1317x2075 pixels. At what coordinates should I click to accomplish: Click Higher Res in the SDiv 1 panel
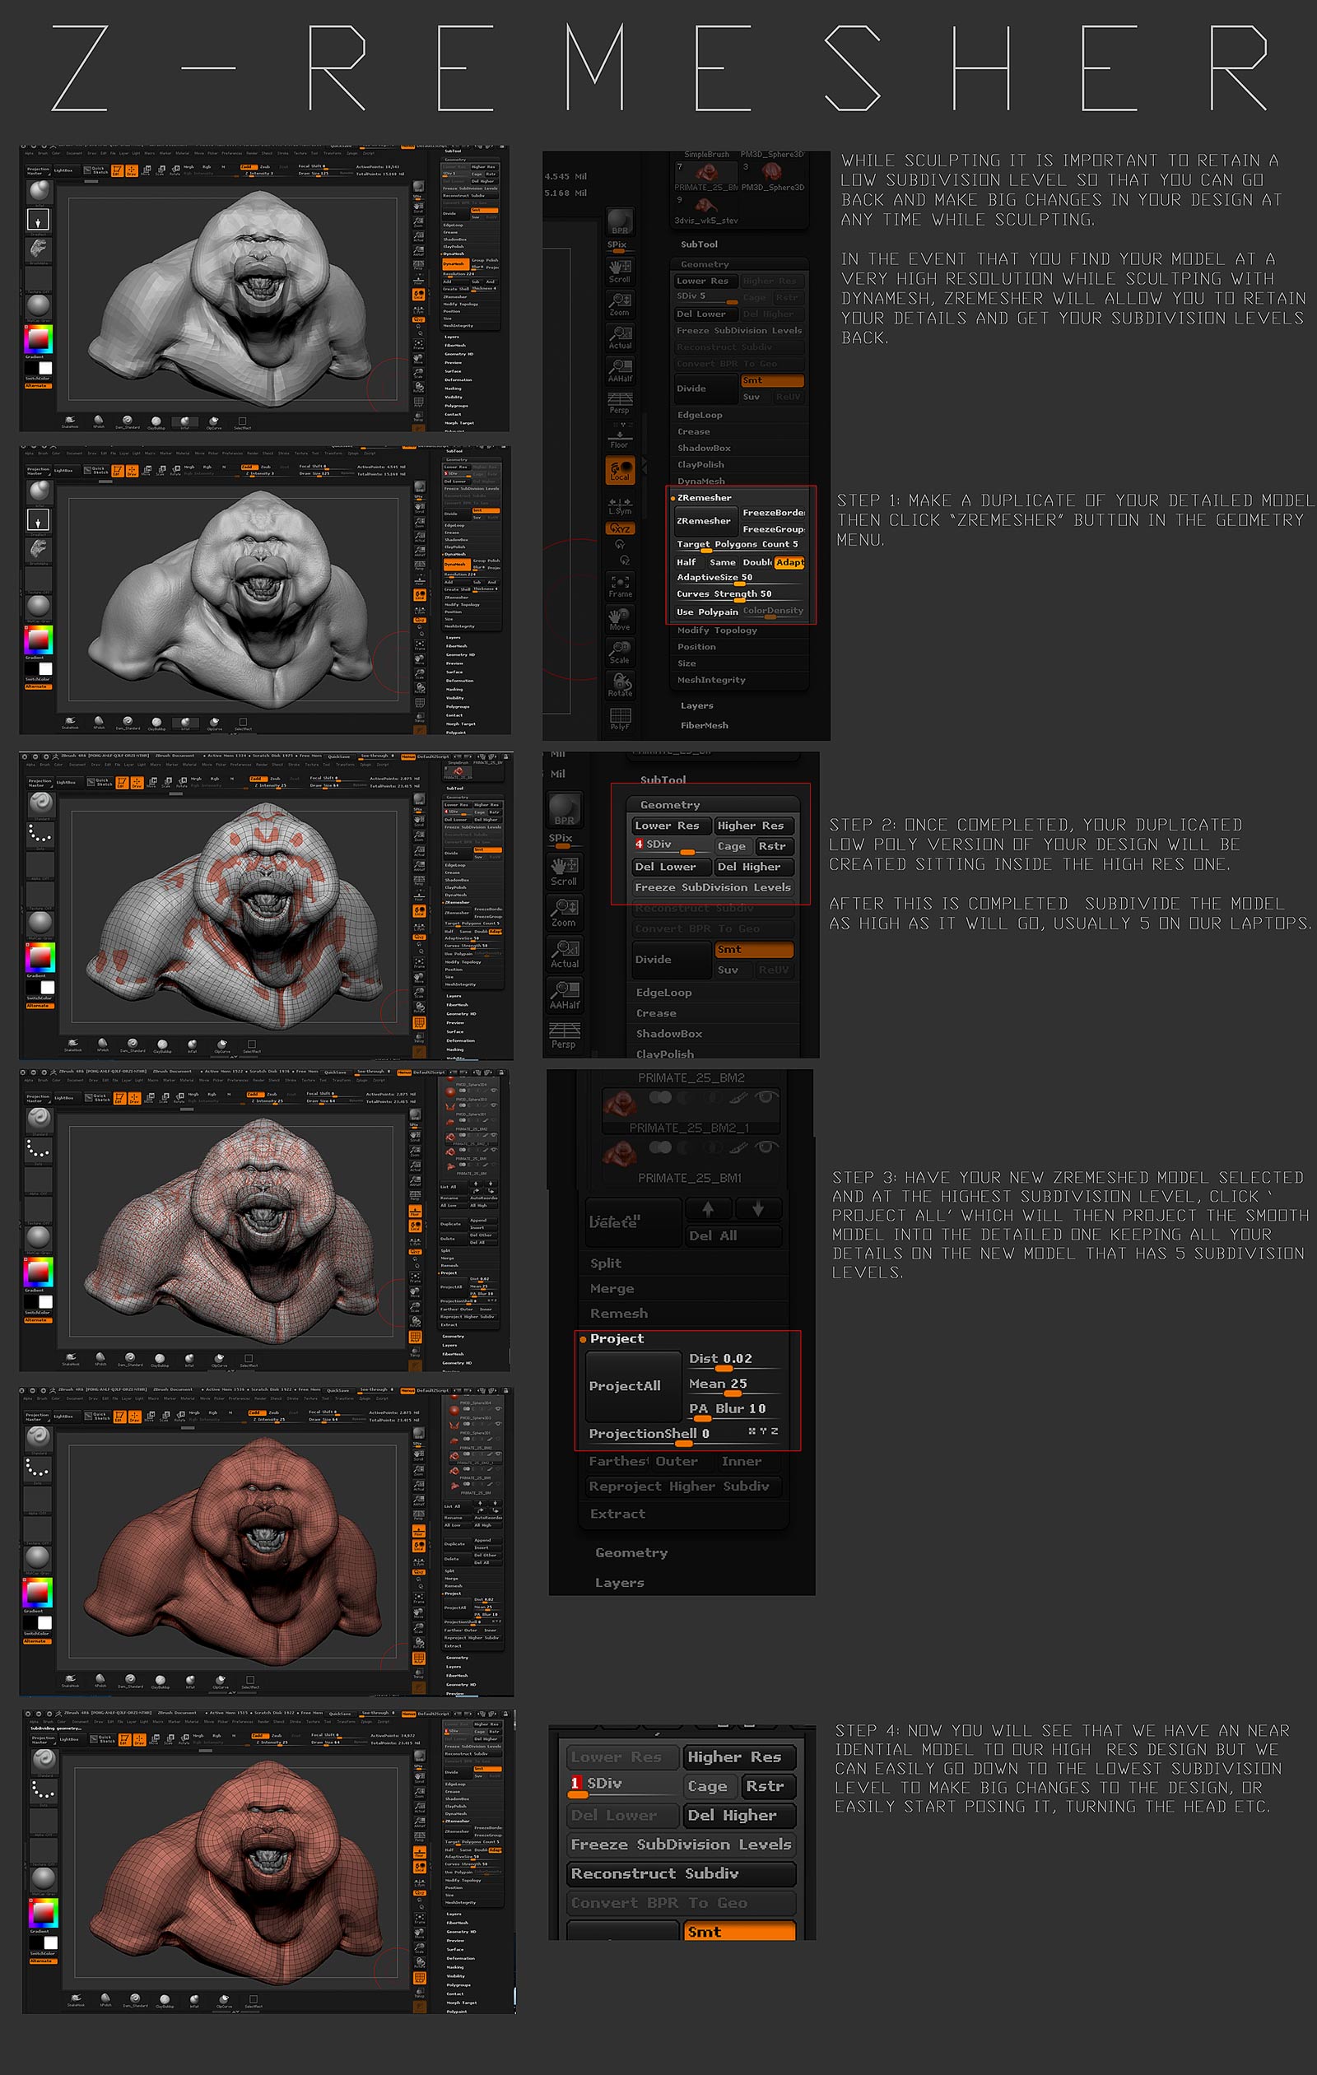[x=739, y=1757]
